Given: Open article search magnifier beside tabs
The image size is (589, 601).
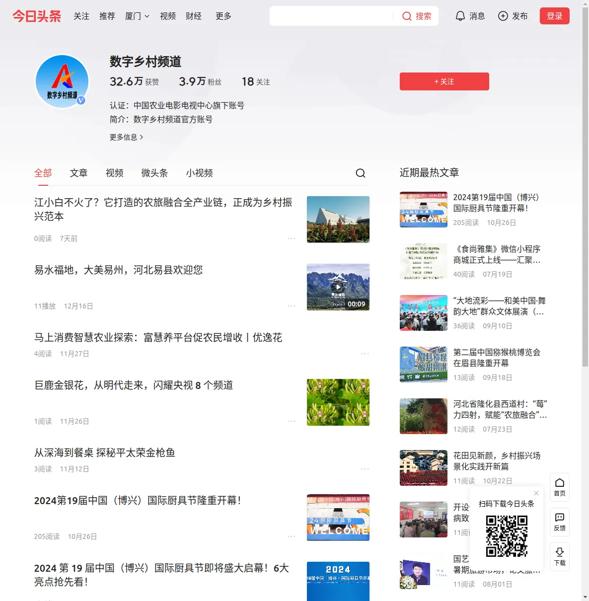Looking at the screenshot, I should point(361,173).
